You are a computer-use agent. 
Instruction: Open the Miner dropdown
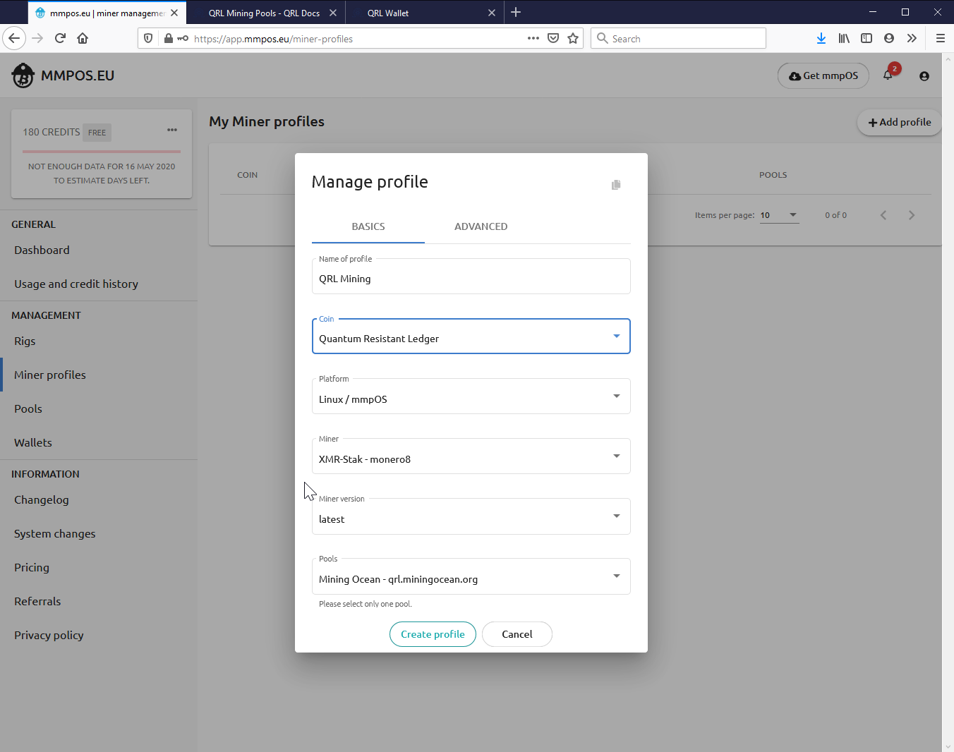(471, 456)
